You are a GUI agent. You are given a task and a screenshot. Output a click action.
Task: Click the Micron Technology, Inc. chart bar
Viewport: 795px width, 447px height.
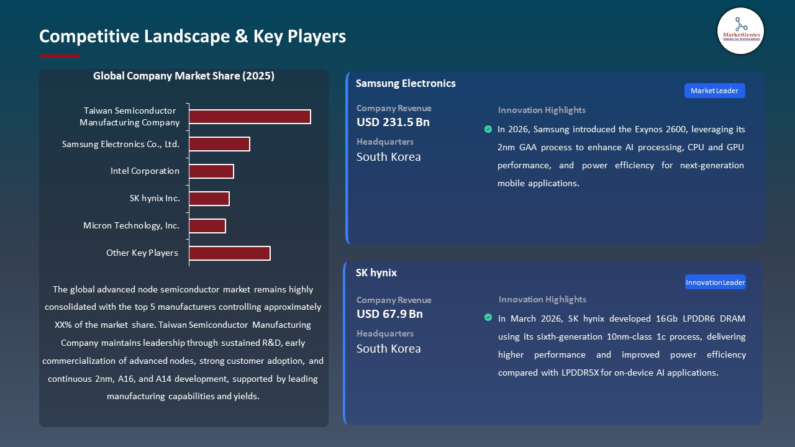point(207,226)
